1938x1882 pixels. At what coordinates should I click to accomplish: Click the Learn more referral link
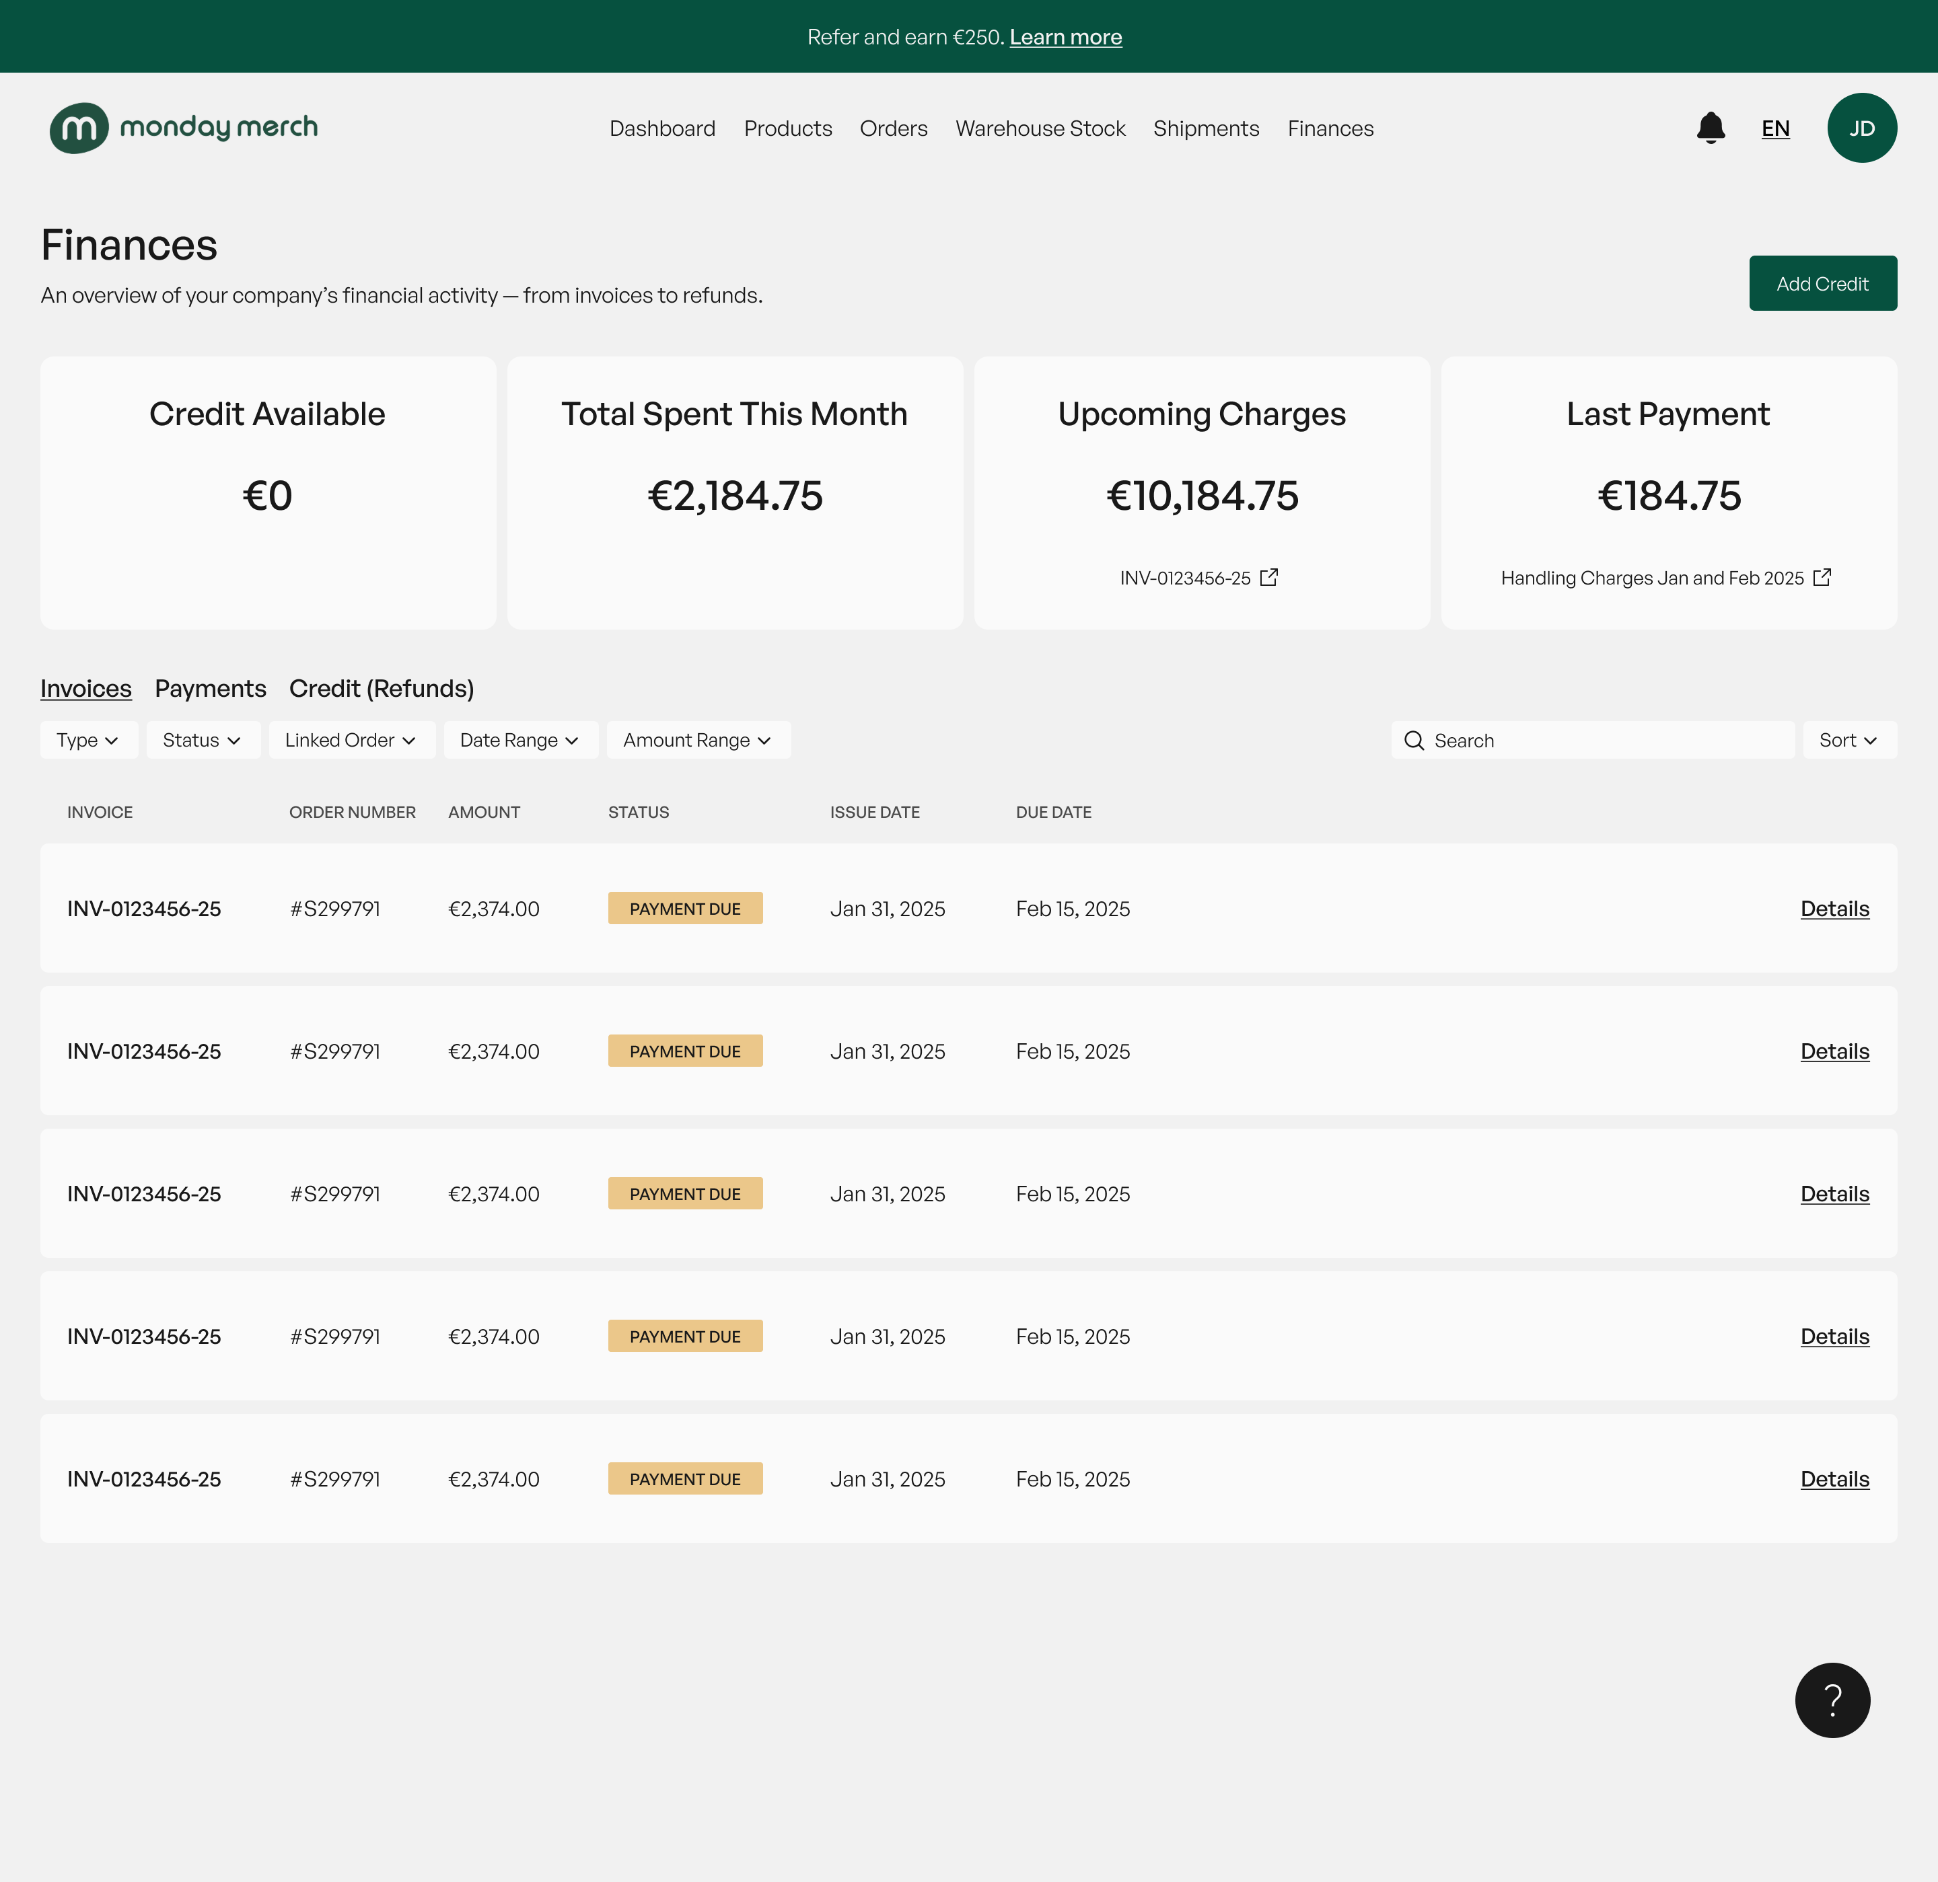[x=1065, y=36]
